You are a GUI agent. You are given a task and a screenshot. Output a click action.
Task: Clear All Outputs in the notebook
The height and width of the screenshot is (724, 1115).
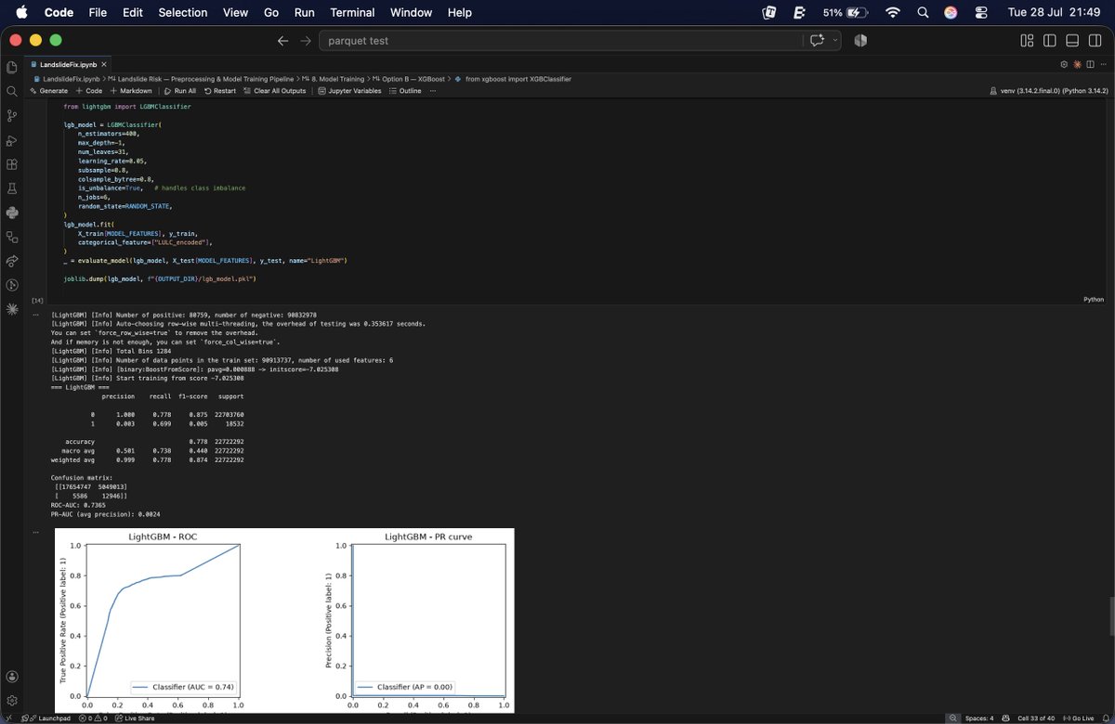click(276, 91)
